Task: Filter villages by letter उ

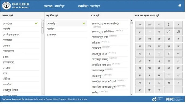Action: (178, 25)
